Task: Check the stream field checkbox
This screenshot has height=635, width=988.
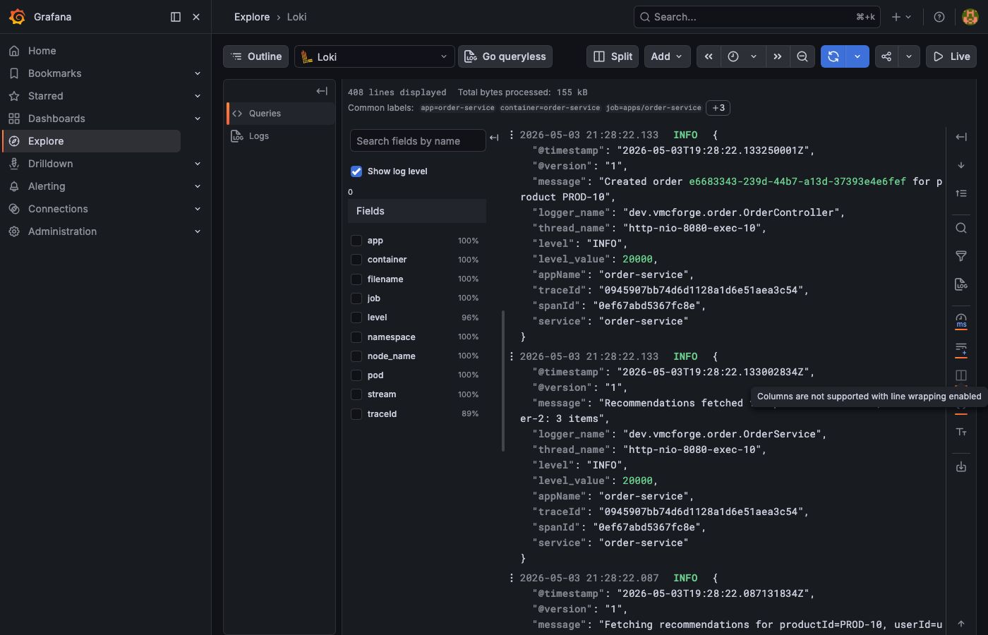Action: point(356,394)
